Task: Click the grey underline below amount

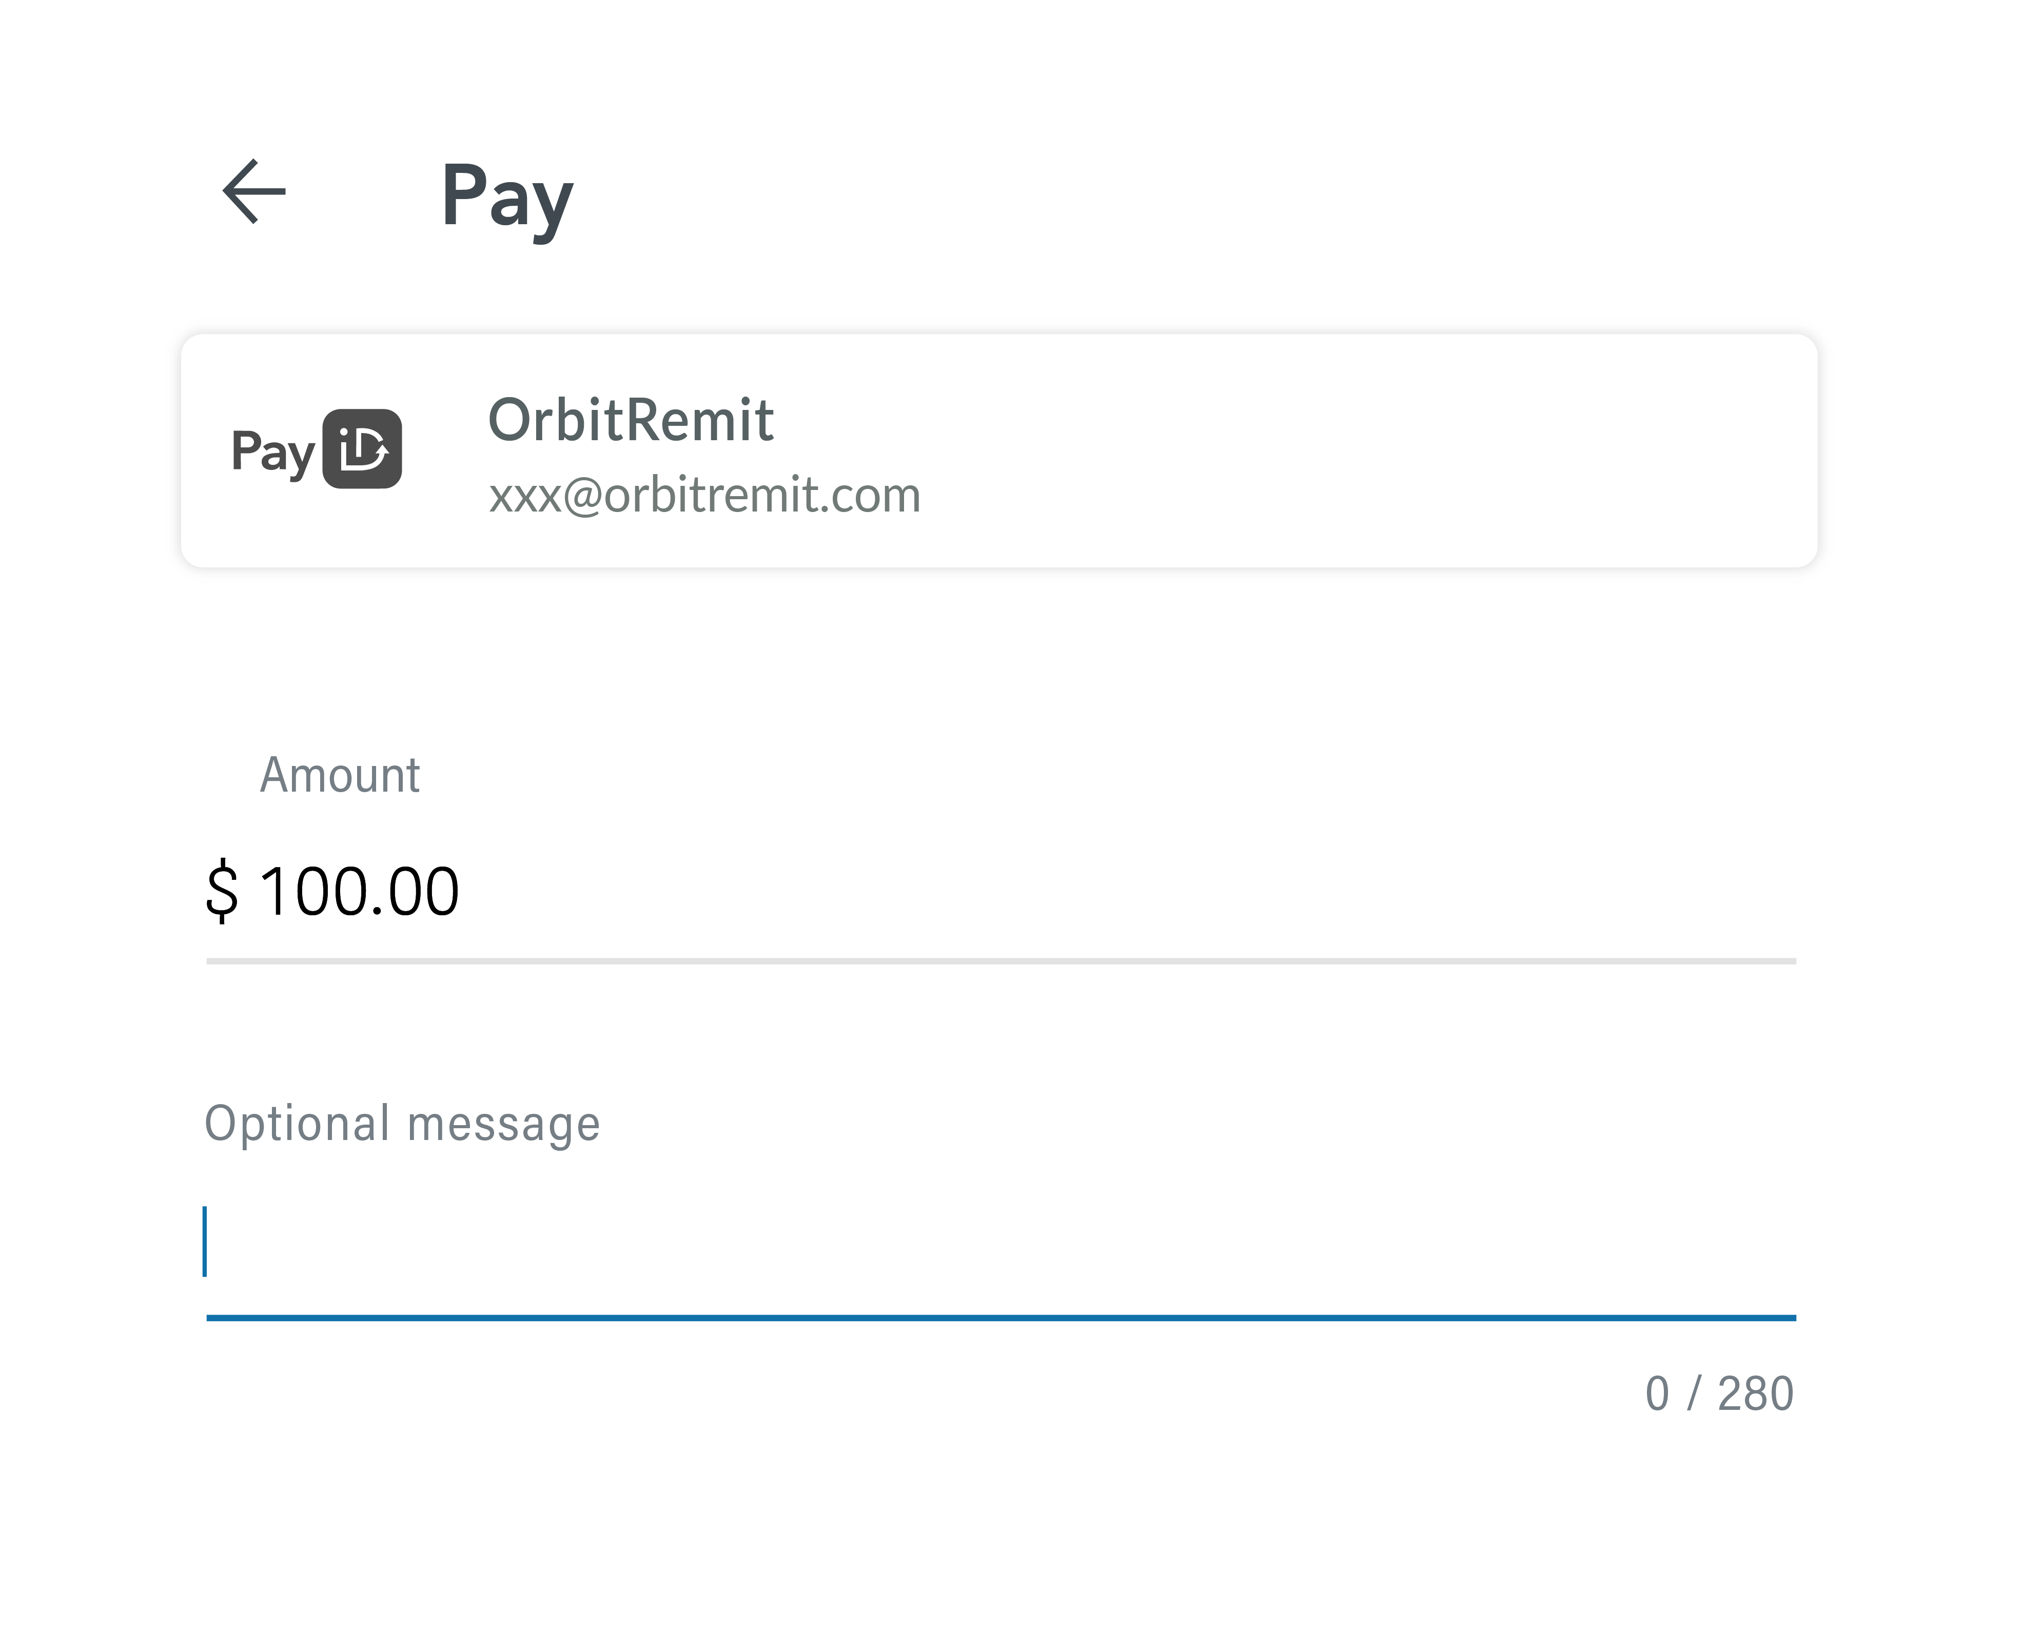Action: (1000, 961)
